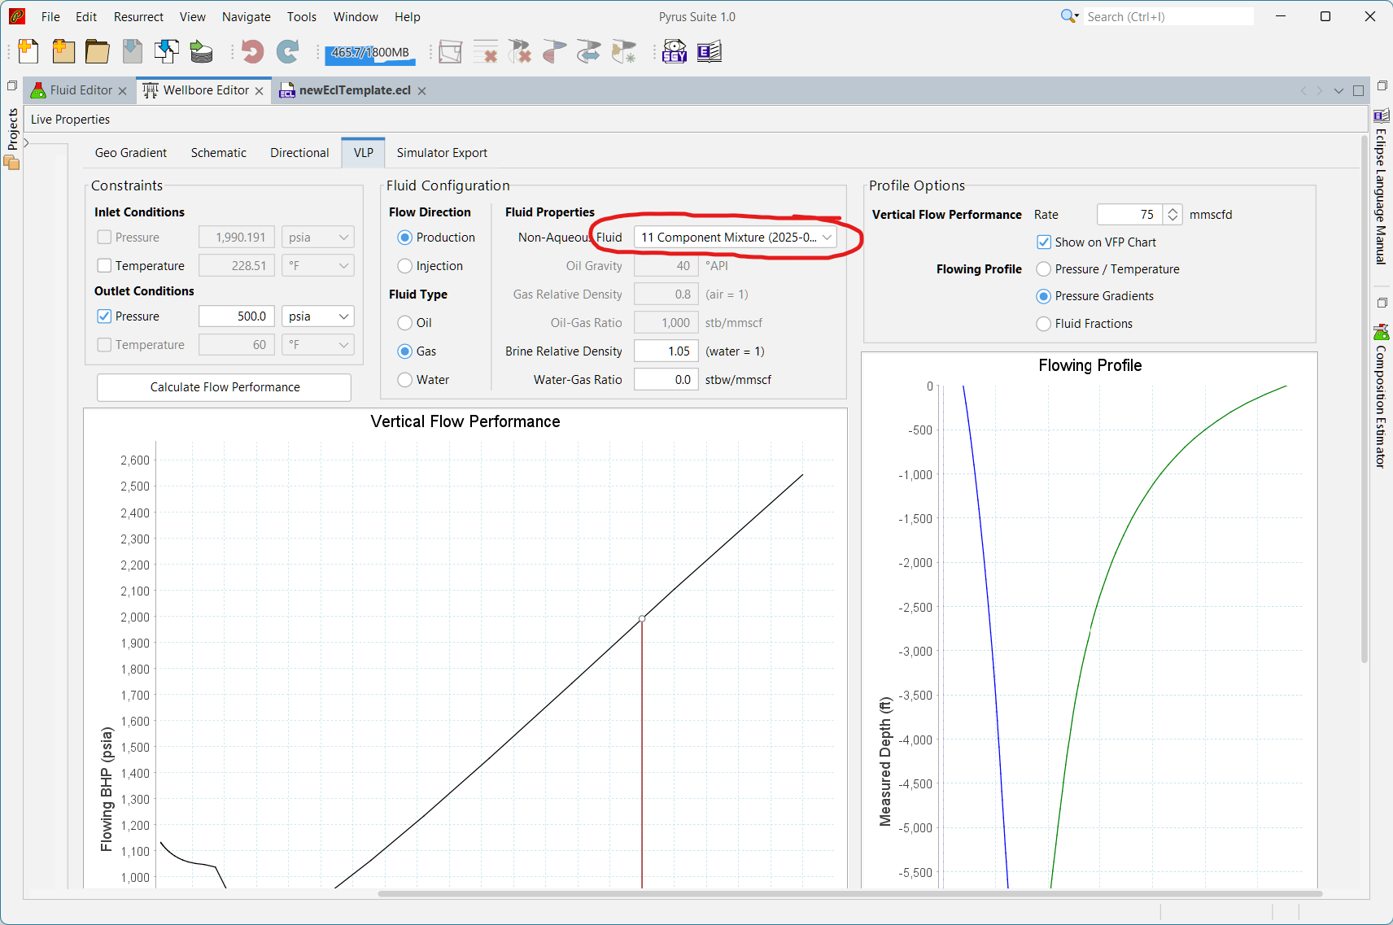Close the newEclTemplate.ecl tab
This screenshot has height=925, width=1393.
tap(422, 91)
